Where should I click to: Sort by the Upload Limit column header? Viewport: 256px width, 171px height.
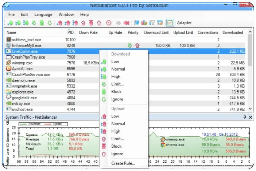click(183, 32)
